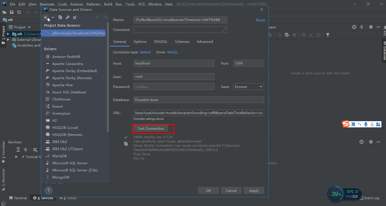Collapse all in the Database panel header

tap(362, 27)
